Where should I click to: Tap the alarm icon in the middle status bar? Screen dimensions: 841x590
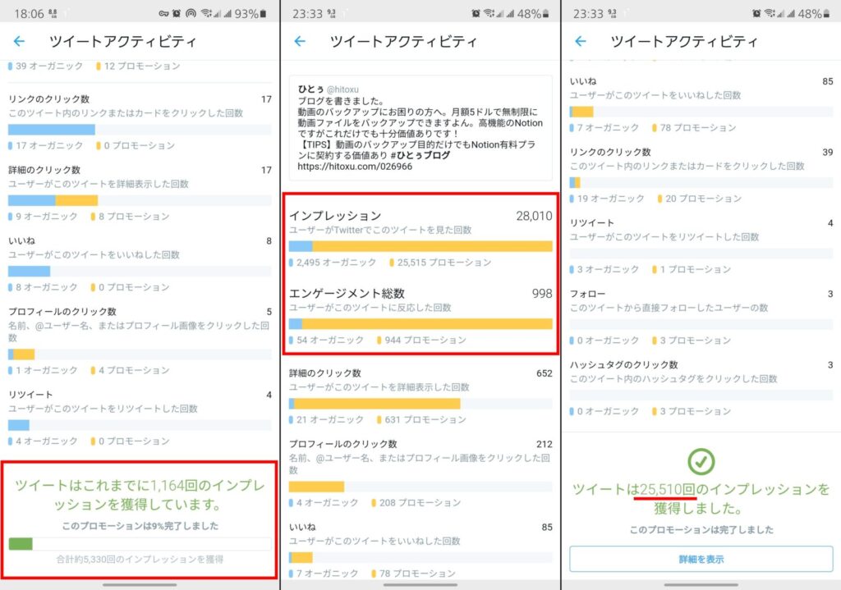click(x=476, y=13)
